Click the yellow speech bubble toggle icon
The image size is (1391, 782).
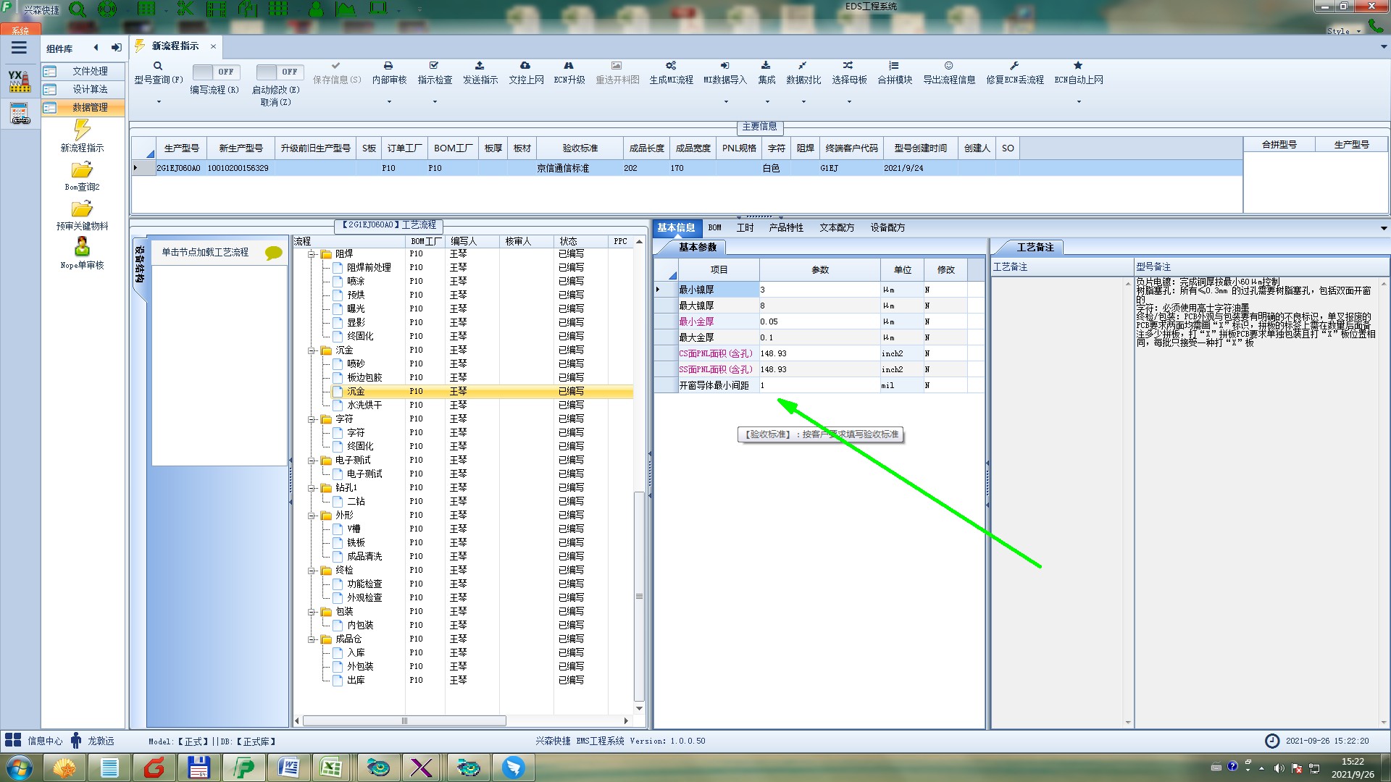(273, 253)
